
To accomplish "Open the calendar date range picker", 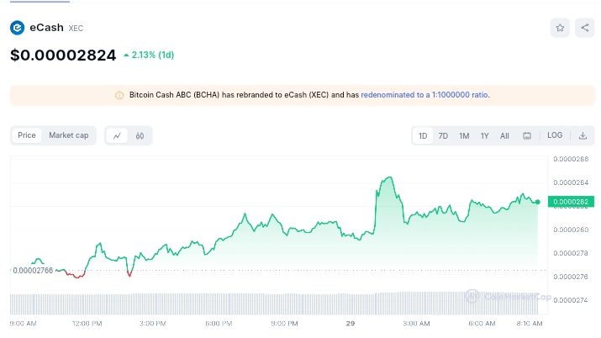I will [x=527, y=135].
